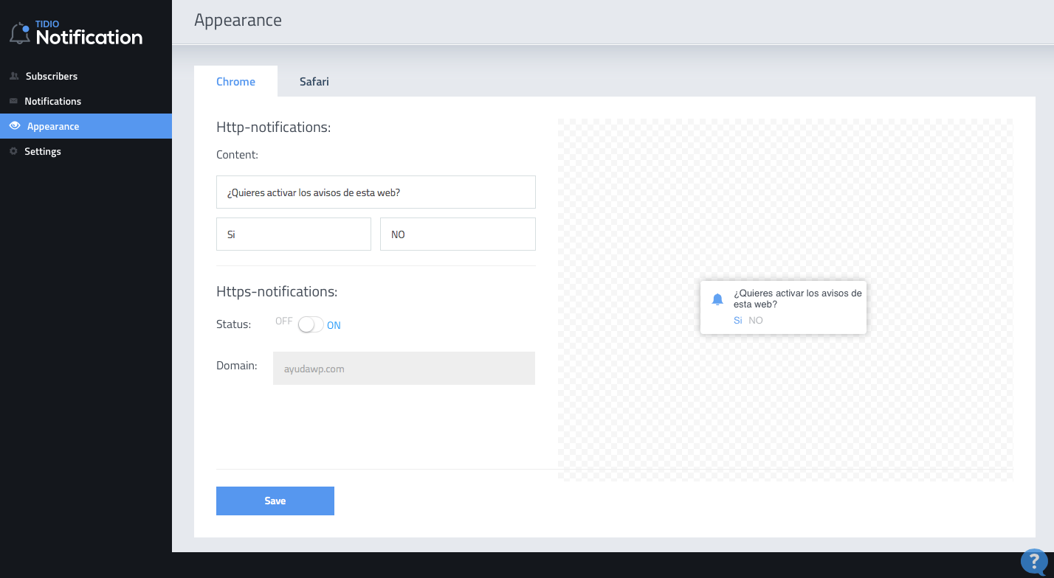Click the Appearance eye icon

[x=14, y=126]
